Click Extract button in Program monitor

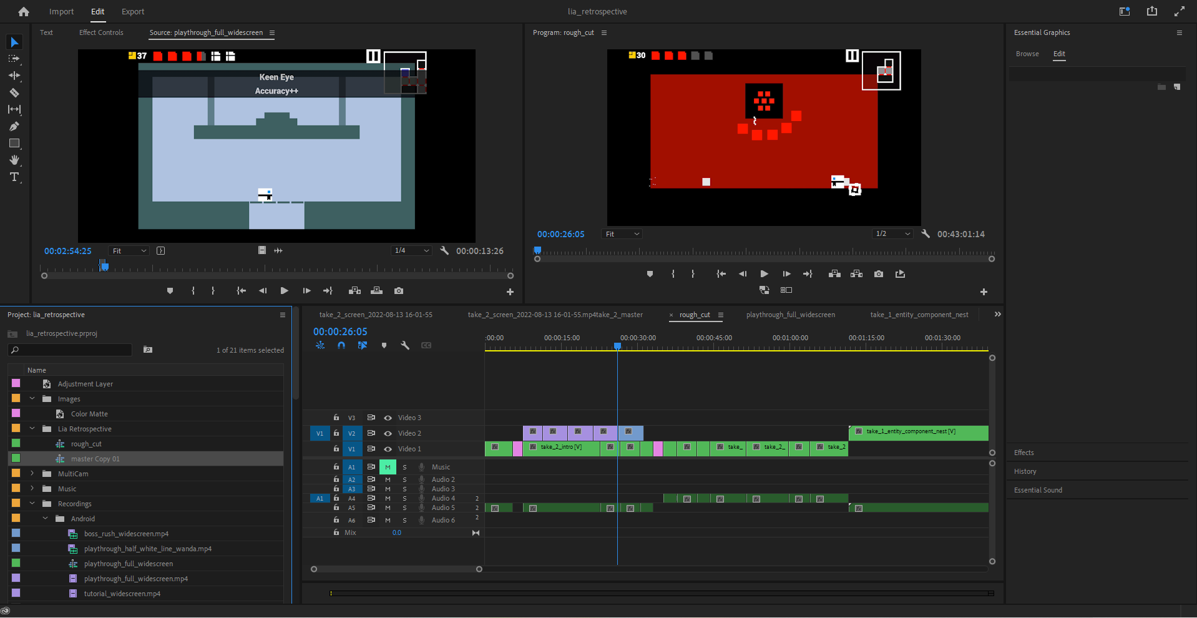(856, 273)
